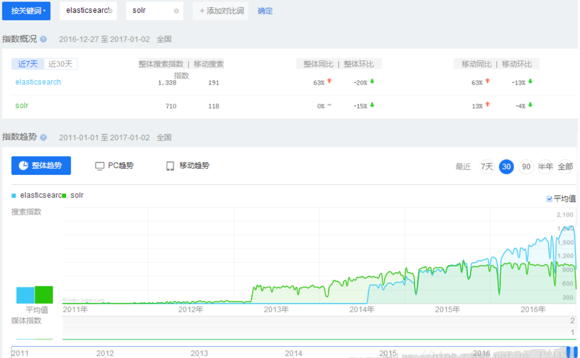The height and width of the screenshot is (358, 580).
Task: Select the 7天 range option
Action: coord(487,167)
